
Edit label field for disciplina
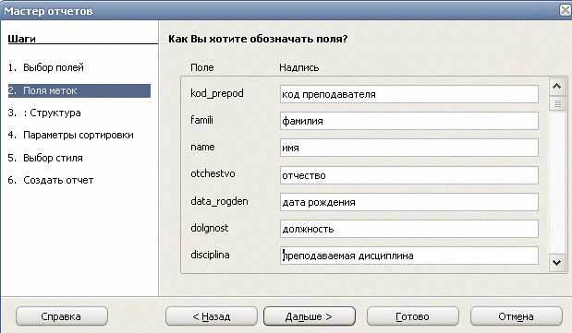pos(409,256)
